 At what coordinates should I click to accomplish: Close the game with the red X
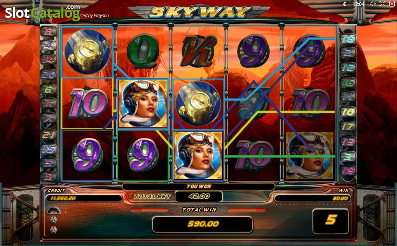pyautogui.click(x=392, y=4)
